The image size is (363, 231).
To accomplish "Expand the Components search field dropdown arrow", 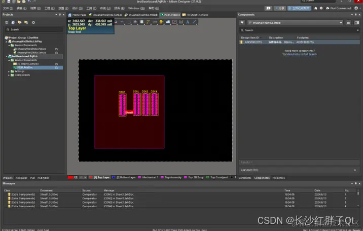I will coord(357,30).
